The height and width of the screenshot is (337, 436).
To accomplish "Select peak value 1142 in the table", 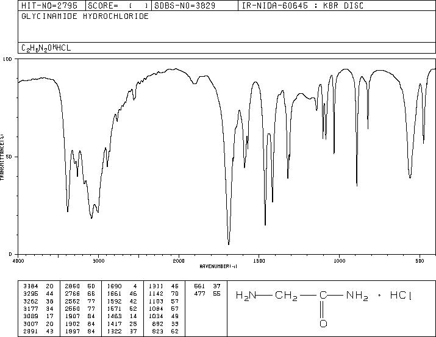I will coord(156,294).
